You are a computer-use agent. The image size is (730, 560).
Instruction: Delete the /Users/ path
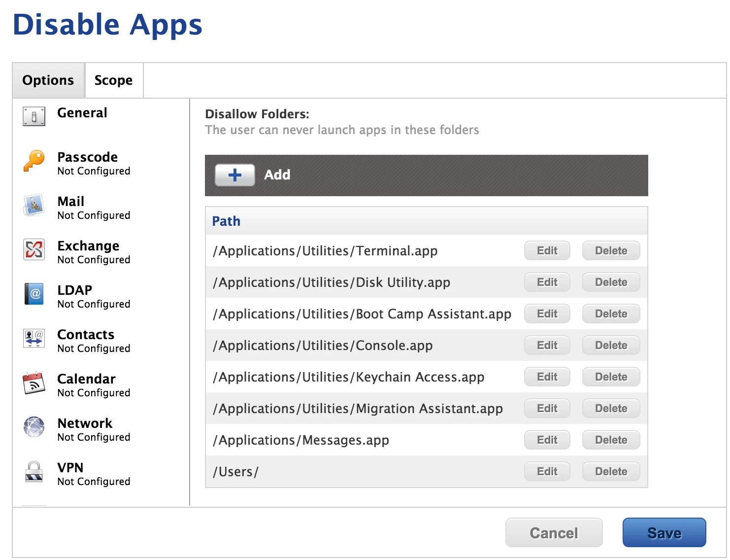pos(611,471)
